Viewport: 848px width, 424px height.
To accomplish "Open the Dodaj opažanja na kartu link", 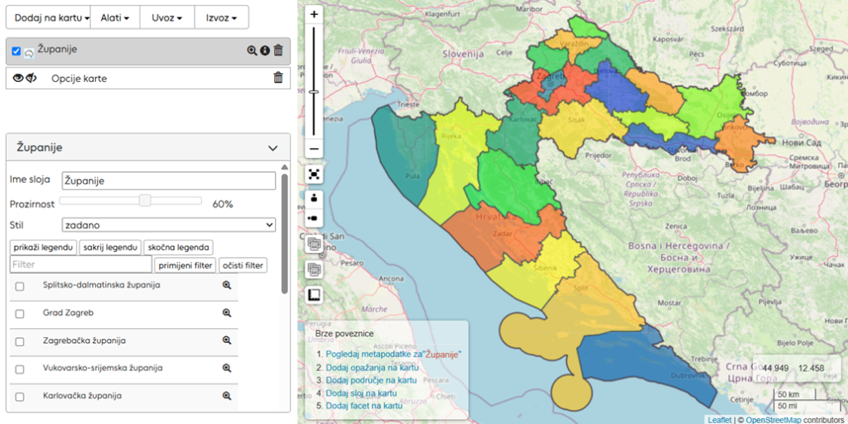I will [372, 368].
